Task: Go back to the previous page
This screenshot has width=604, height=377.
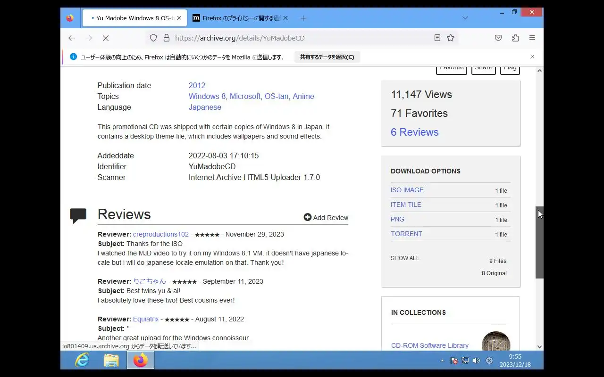Action: click(x=72, y=38)
